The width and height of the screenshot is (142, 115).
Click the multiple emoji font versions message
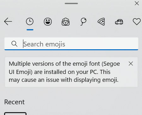coord(64,72)
